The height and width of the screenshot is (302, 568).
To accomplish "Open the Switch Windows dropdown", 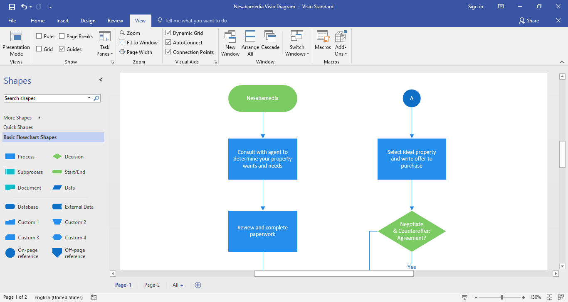I will coord(297,51).
